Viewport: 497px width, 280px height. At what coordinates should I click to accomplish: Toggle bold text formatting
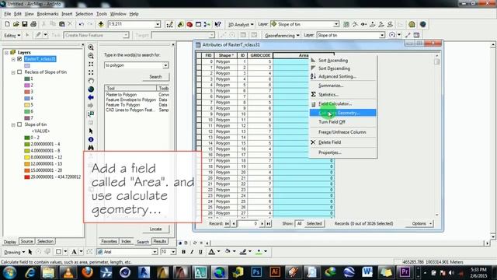(183, 252)
